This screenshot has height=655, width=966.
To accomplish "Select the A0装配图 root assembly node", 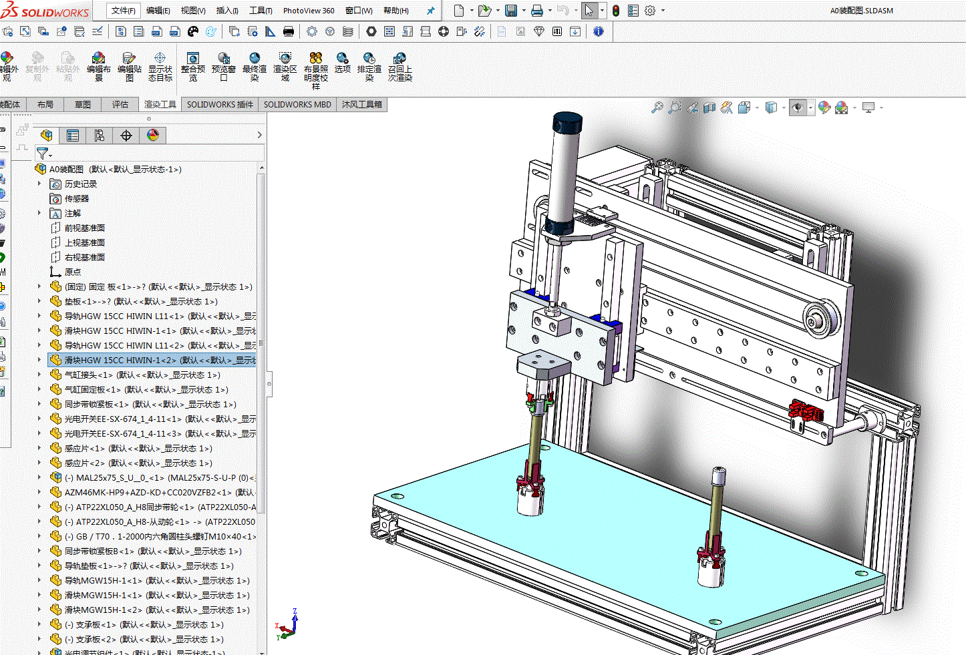I will (115, 169).
